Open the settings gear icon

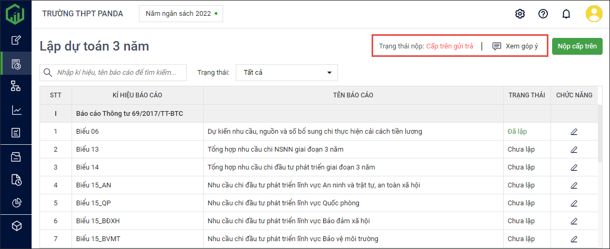tap(520, 14)
